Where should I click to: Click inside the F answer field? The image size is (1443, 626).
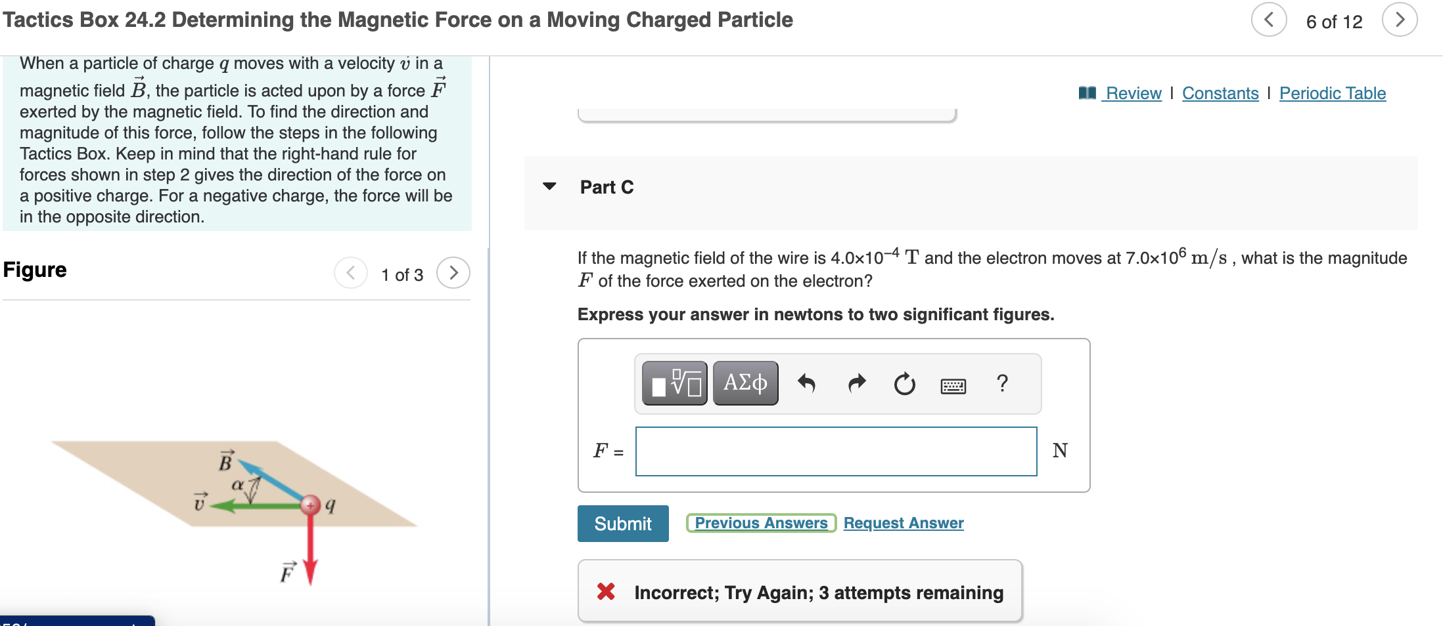point(835,451)
